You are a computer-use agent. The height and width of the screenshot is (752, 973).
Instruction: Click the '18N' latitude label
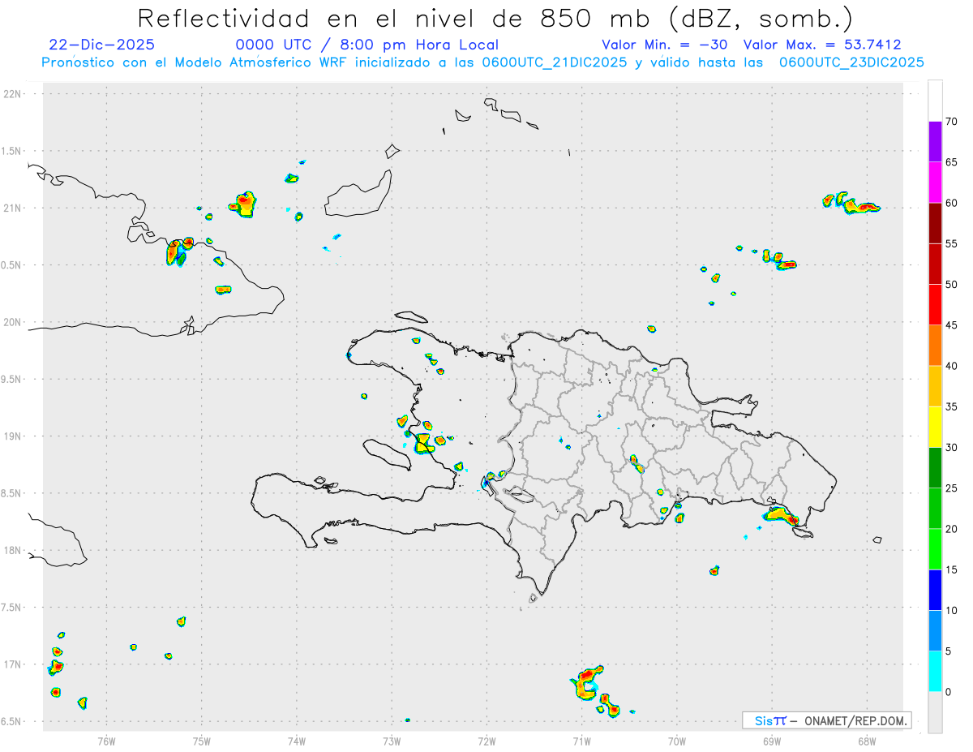14,550
